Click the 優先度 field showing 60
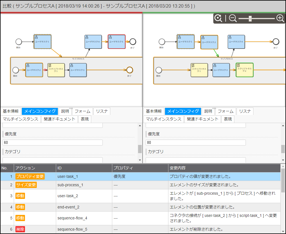 pos(52,142)
